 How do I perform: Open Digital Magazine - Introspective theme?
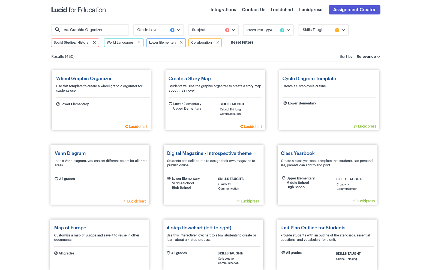coord(209,153)
